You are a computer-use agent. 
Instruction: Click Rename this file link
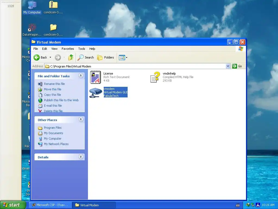pos(54,84)
